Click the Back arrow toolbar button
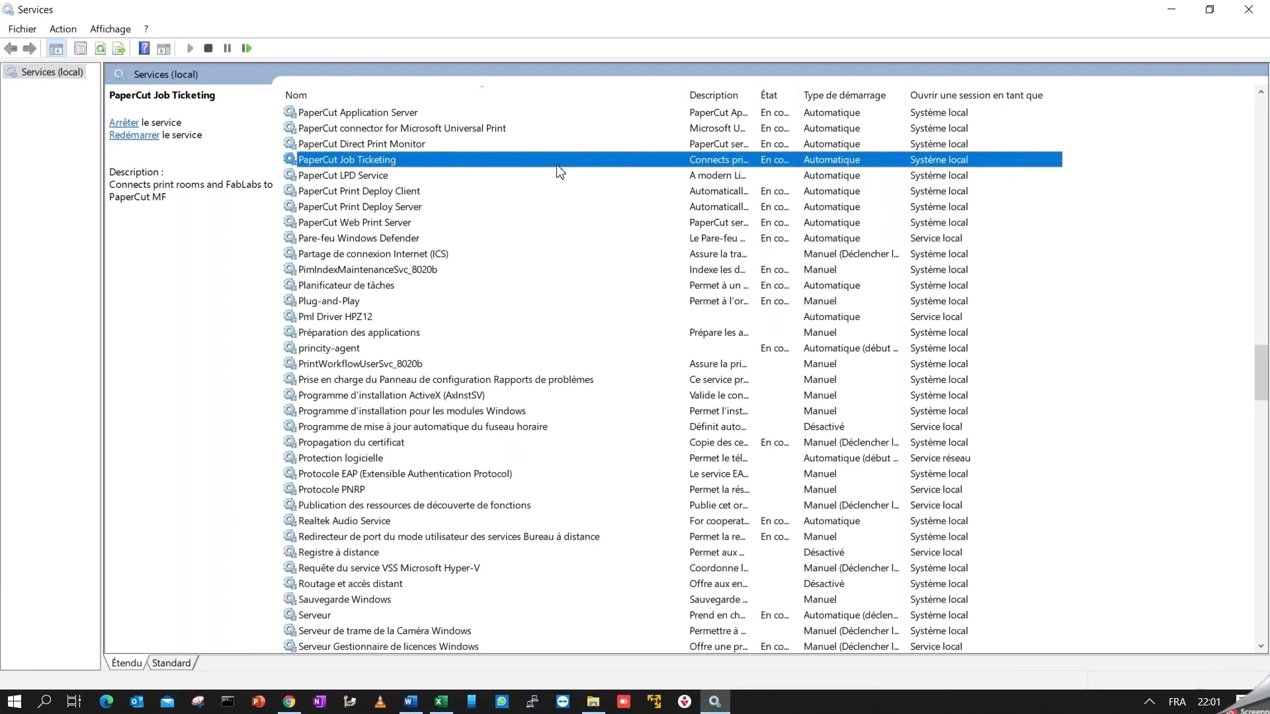The width and height of the screenshot is (1270, 714). [11, 48]
